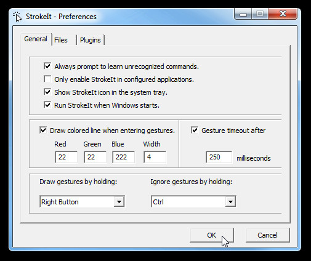
Task: Uncheck Always prompt to learn unrecognized commands
Action: pos(47,66)
